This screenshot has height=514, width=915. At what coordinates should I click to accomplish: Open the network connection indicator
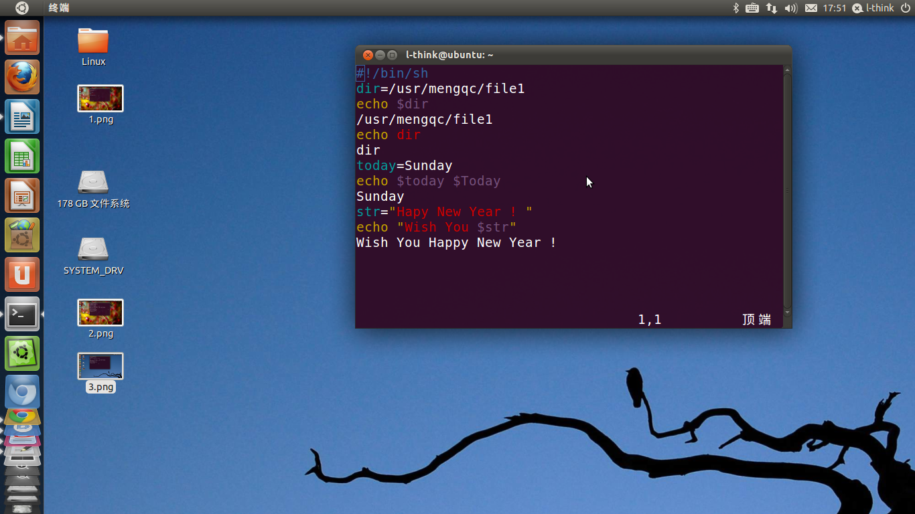pos(772,8)
